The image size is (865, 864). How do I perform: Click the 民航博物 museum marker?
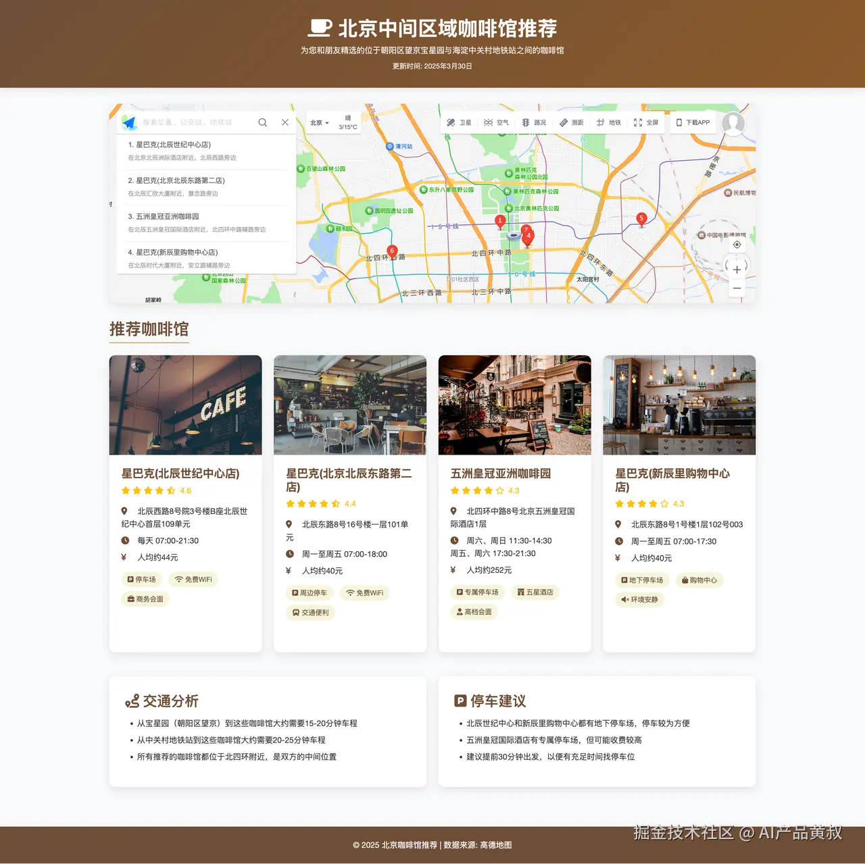(728, 193)
